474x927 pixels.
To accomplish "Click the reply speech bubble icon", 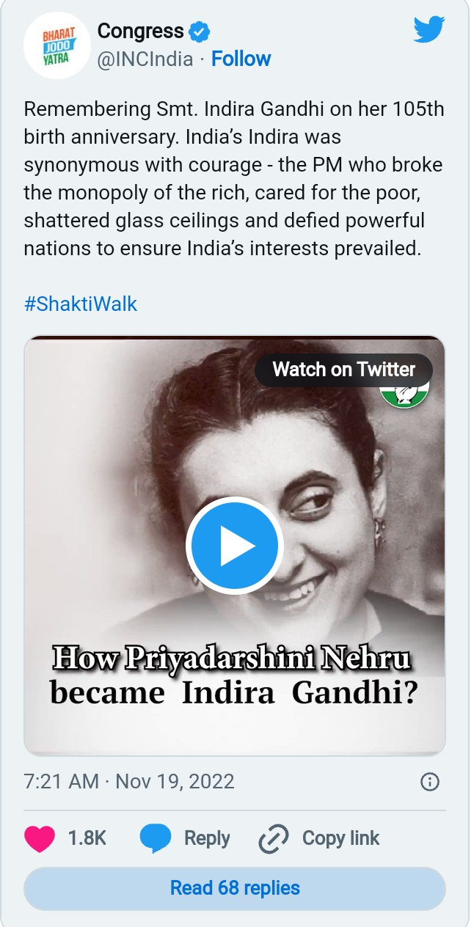I will (x=155, y=838).
